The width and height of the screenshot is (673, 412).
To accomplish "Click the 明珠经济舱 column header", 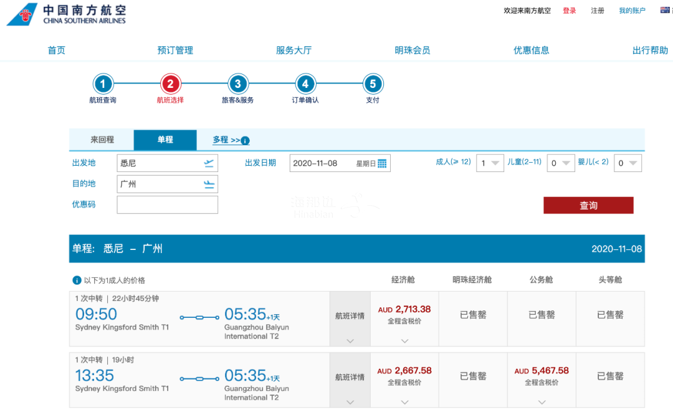I will click(x=472, y=280).
